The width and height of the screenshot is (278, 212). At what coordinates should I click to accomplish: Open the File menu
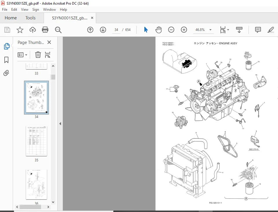(5, 10)
